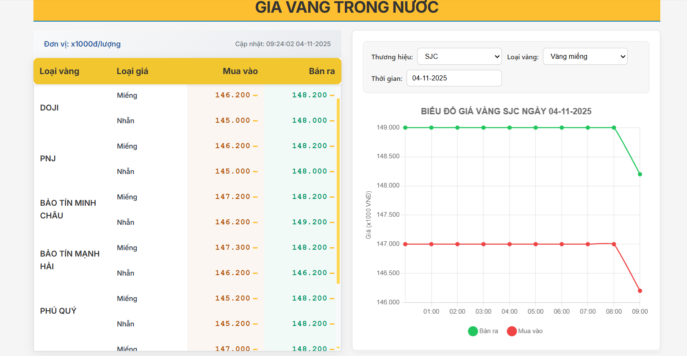
Task: Select the BẢO TÍN MINH CHÂU brand label
Action: [68, 209]
